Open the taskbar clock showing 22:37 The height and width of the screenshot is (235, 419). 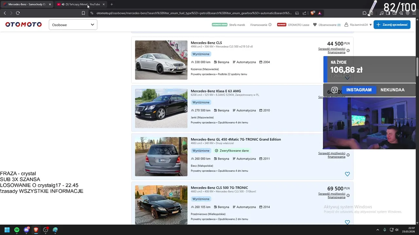coord(409,230)
